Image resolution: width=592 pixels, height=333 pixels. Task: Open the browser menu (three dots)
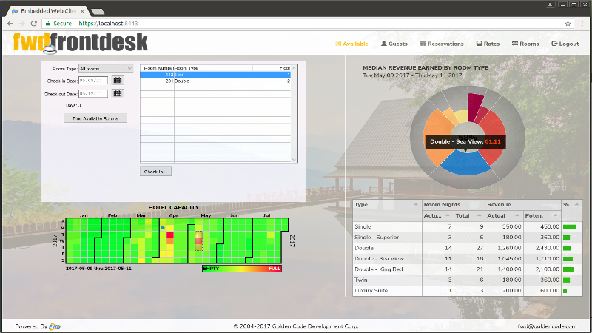[582, 24]
